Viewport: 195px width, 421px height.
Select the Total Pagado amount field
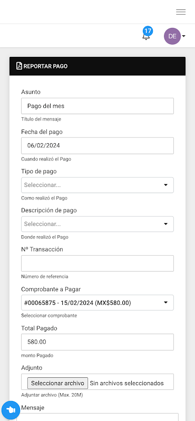tap(97, 342)
